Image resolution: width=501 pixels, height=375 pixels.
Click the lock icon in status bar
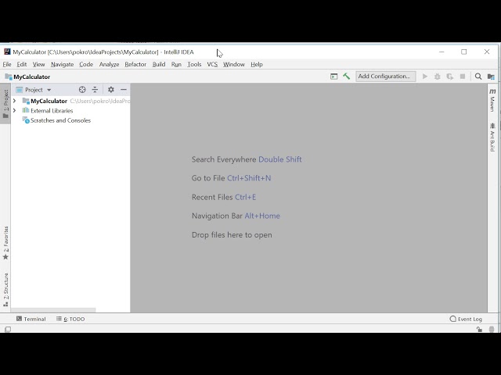click(479, 329)
